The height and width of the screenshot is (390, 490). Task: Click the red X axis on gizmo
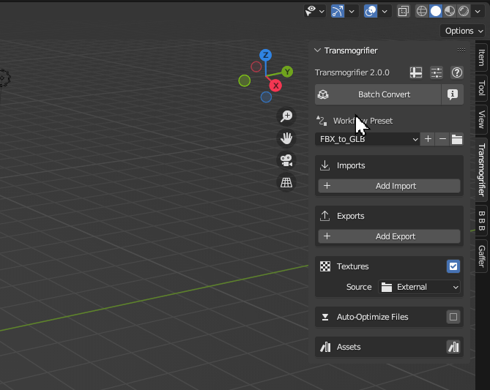pyautogui.click(x=276, y=86)
